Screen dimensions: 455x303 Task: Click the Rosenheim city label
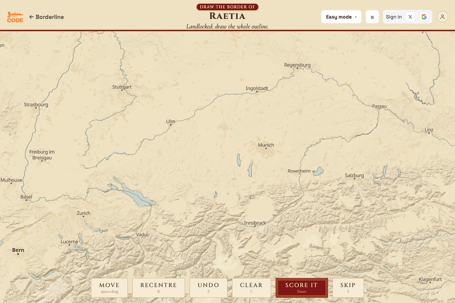pyautogui.click(x=299, y=171)
